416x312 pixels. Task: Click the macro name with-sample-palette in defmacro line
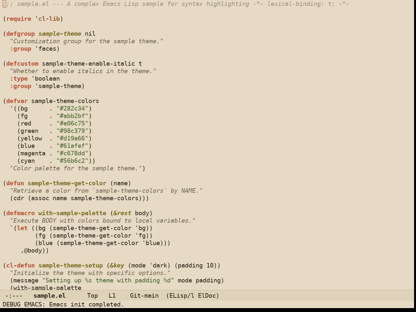(72, 213)
